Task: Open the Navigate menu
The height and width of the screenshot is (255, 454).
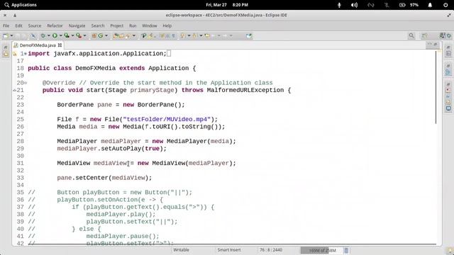Action: point(77,25)
